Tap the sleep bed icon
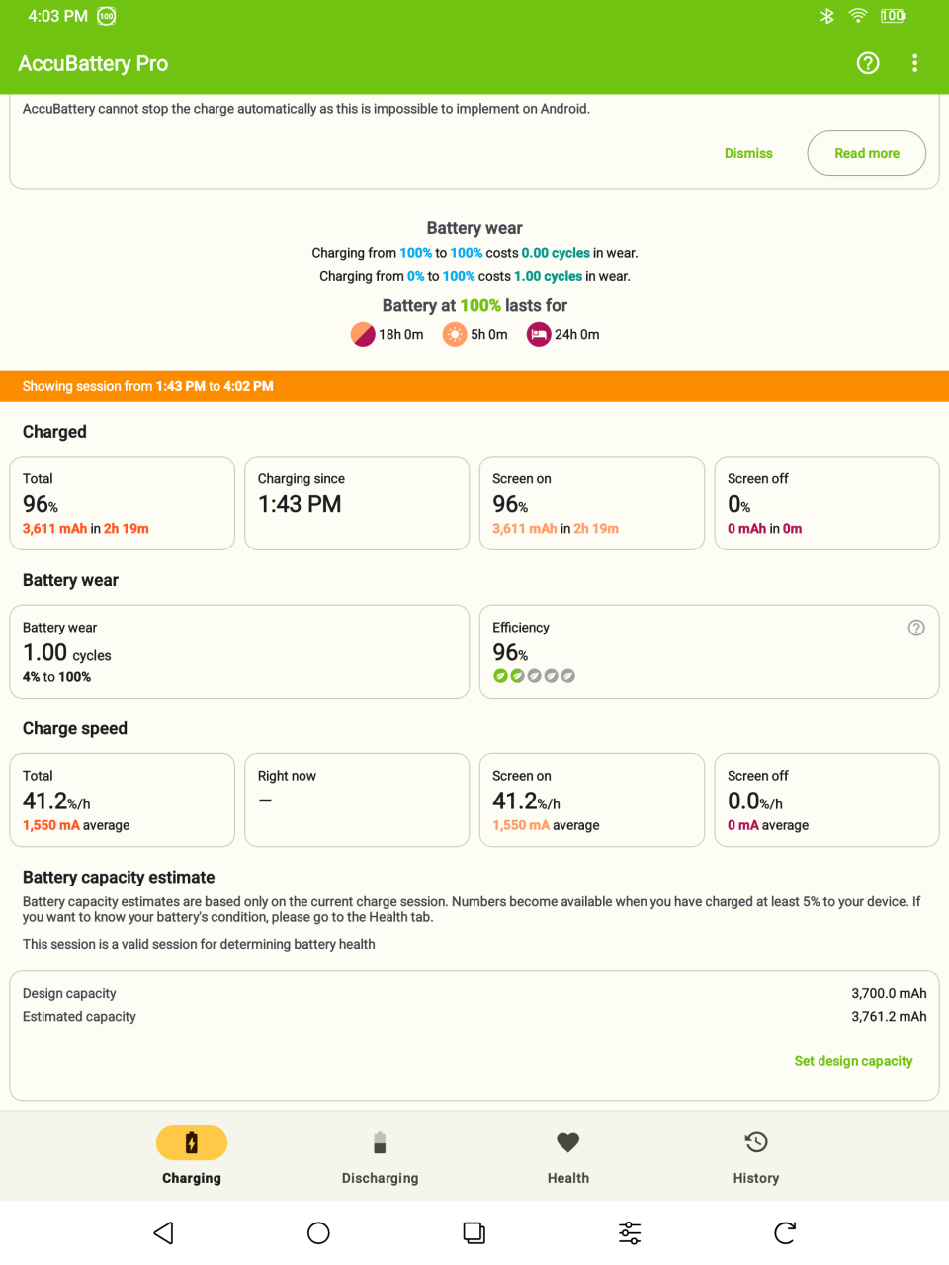Image resolution: width=949 pixels, height=1265 pixels. (x=539, y=334)
